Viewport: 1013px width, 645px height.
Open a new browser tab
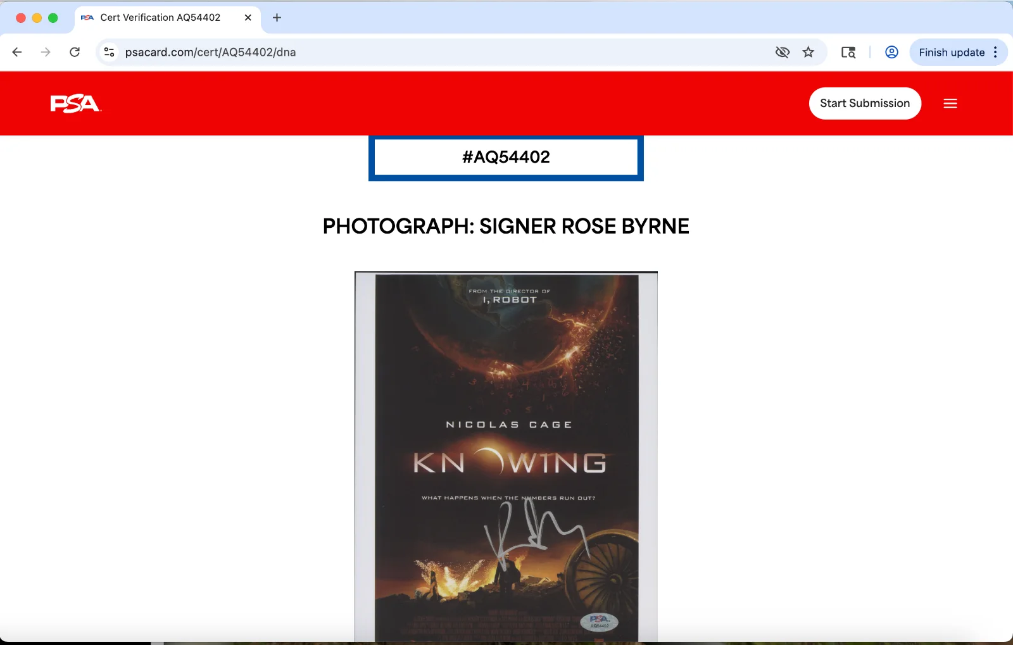[x=277, y=18]
